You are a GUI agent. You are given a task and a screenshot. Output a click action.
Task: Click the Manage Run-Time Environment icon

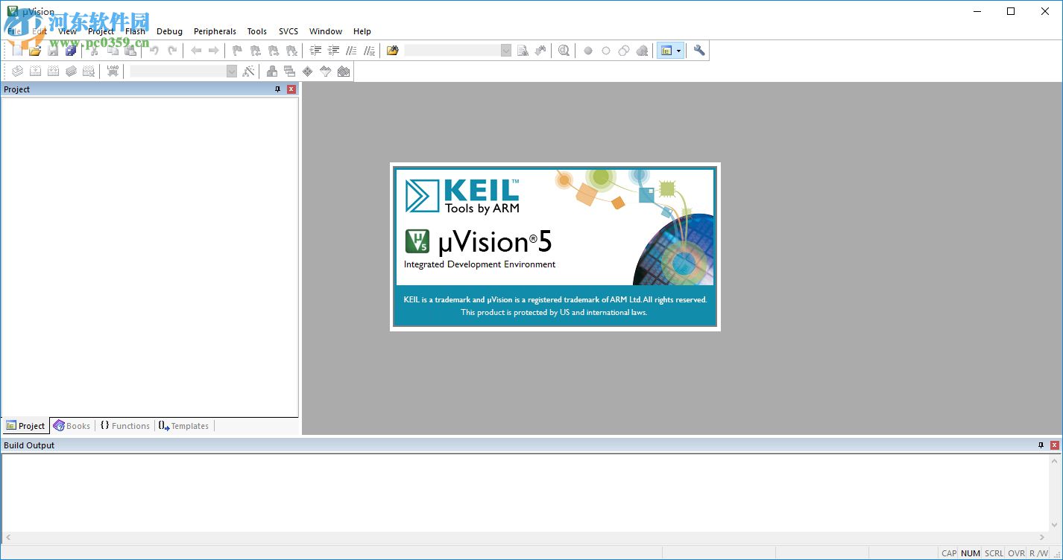(x=308, y=71)
